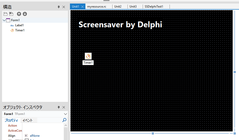
Task: Switch to the イベント tab
Action: pos(28,120)
